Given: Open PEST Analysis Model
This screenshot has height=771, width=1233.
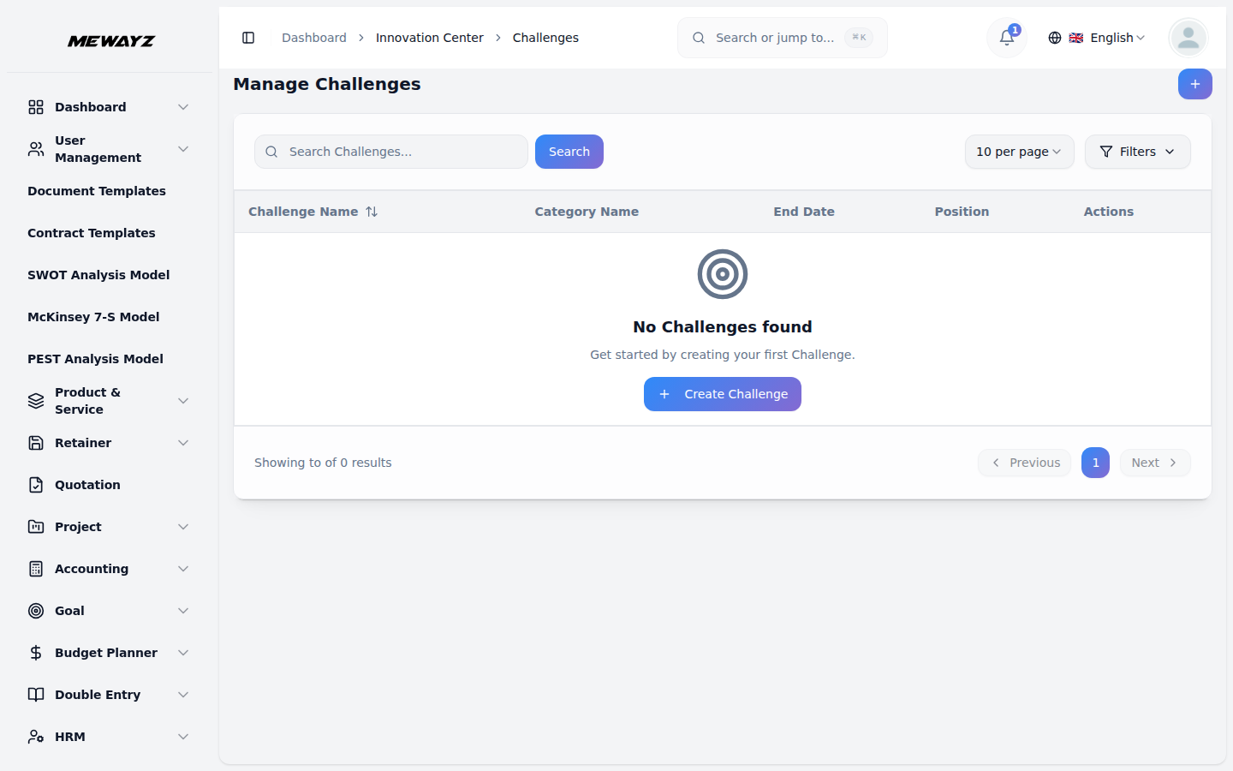Looking at the screenshot, I should pos(95,359).
